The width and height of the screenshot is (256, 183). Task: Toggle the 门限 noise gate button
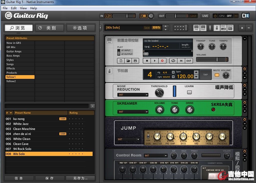point(143,16)
